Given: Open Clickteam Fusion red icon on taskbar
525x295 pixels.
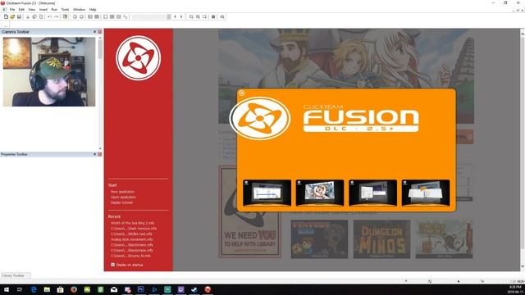Looking at the screenshot, I should tap(208, 289).
